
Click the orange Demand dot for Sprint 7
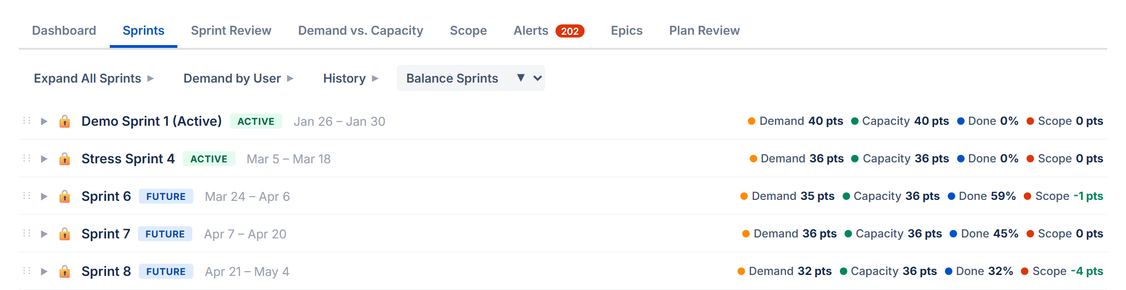746,233
